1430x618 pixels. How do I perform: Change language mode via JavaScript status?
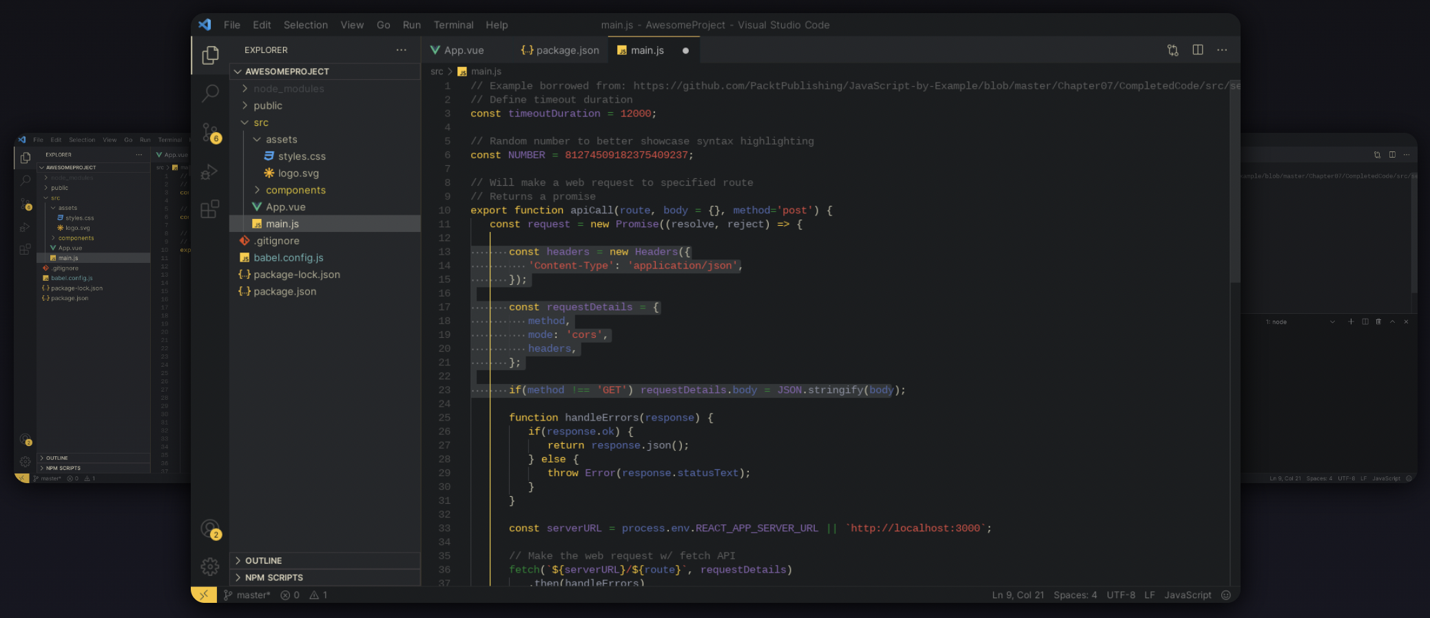(x=1188, y=595)
